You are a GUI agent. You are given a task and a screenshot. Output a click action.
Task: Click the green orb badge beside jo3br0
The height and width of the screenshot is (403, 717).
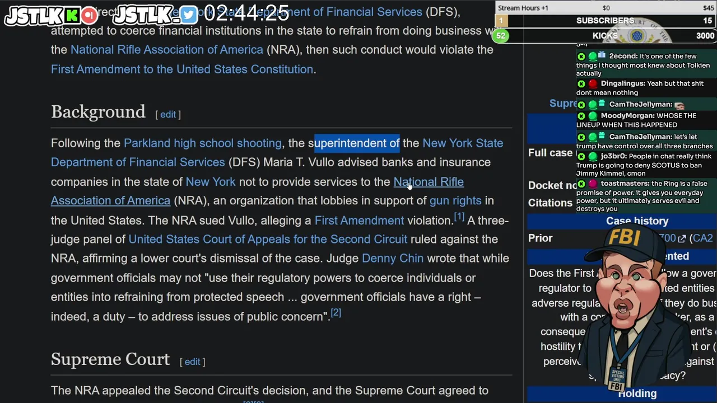pos(593,157)
